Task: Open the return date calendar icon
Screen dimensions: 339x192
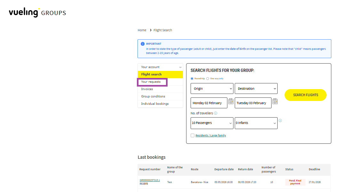Action: [x=275, y=101]
